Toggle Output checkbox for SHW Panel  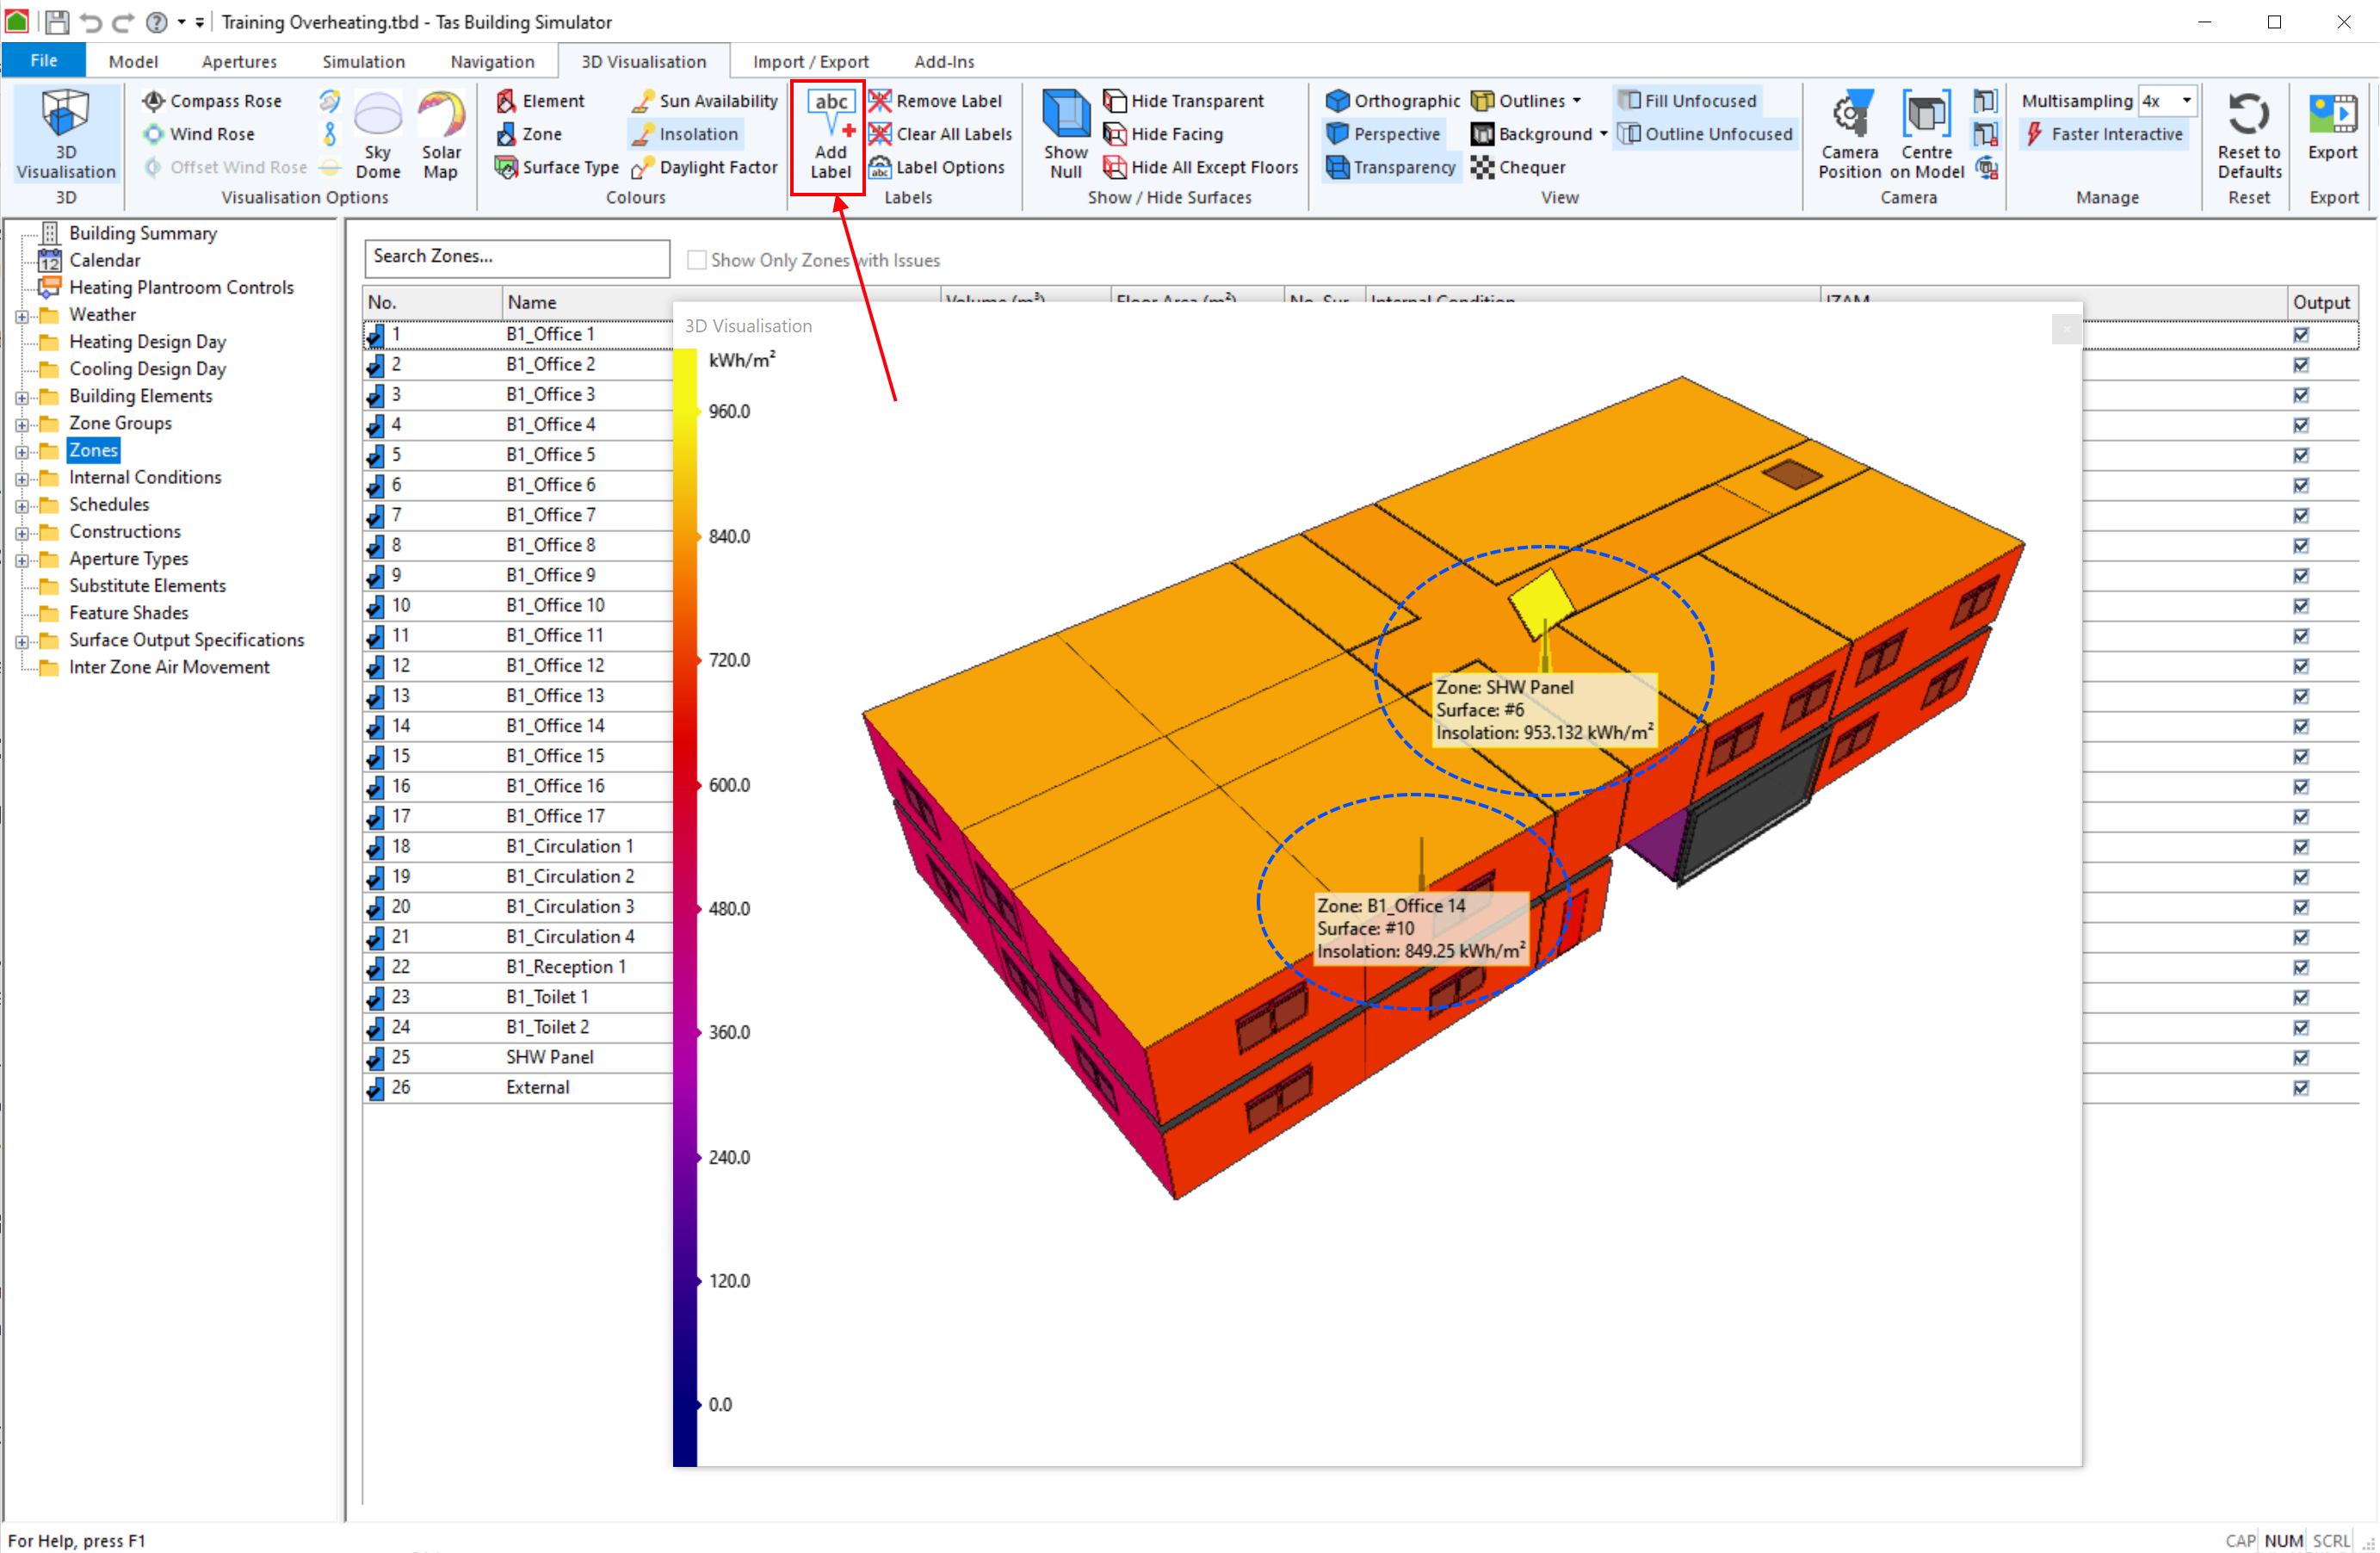pos(2302,1058)
